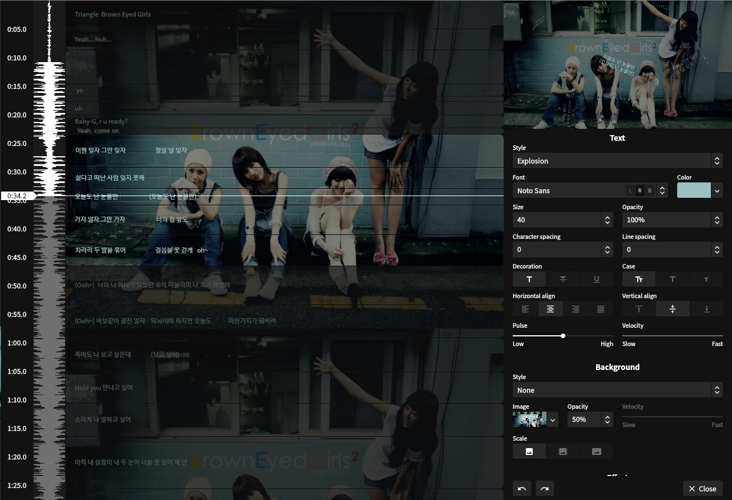This screenshot has height=500, width=732.
Task: Click the Size input field showing 40
Action: [x=557, y=220]
